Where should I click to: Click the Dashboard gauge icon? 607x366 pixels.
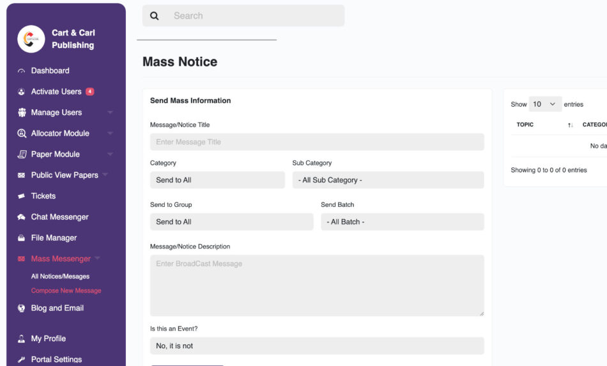point(21,71)
